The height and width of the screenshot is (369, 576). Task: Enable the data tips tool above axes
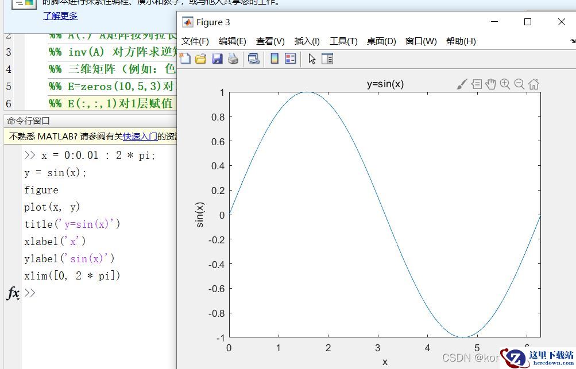pos(476,84)
